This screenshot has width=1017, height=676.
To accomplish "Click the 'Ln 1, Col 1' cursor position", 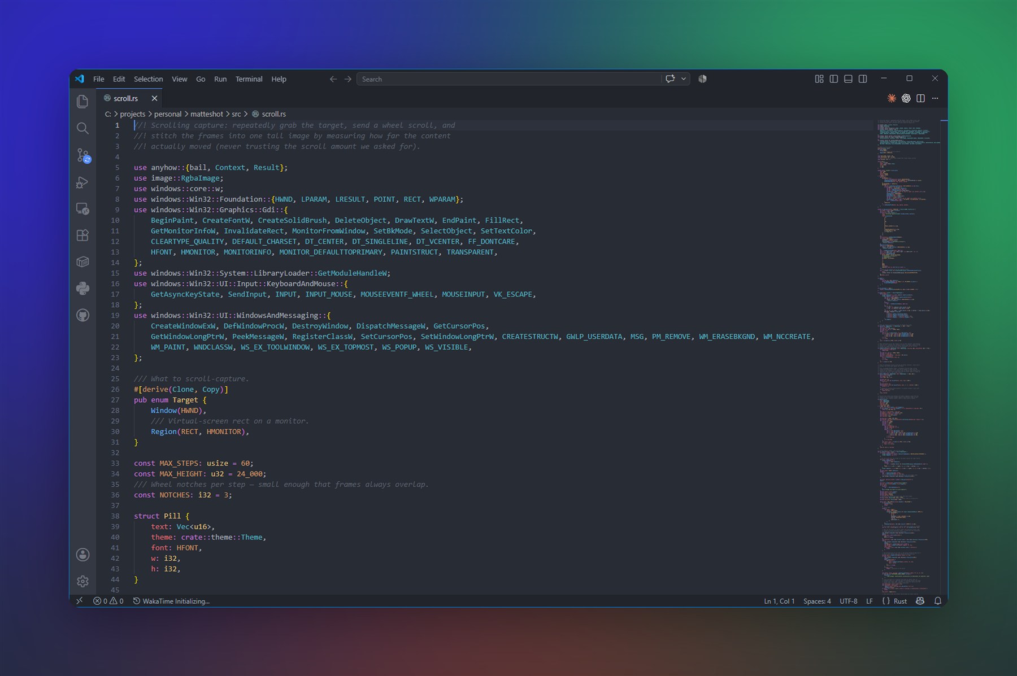I will (779, 601).
